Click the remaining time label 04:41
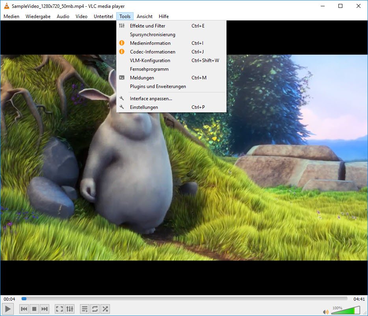This screenshot has width=368, height=316. click(359, 299)
